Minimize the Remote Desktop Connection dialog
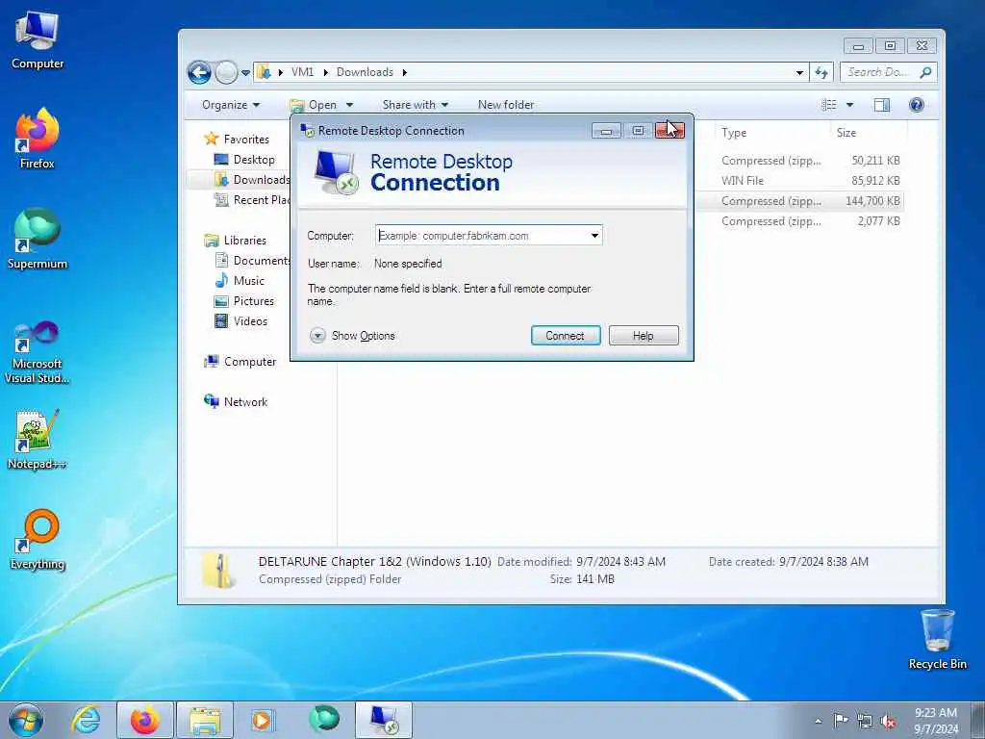 coord(606,131)
